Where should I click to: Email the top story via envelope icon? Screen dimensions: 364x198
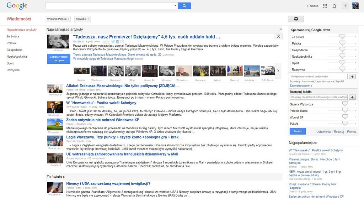point(122,42)
